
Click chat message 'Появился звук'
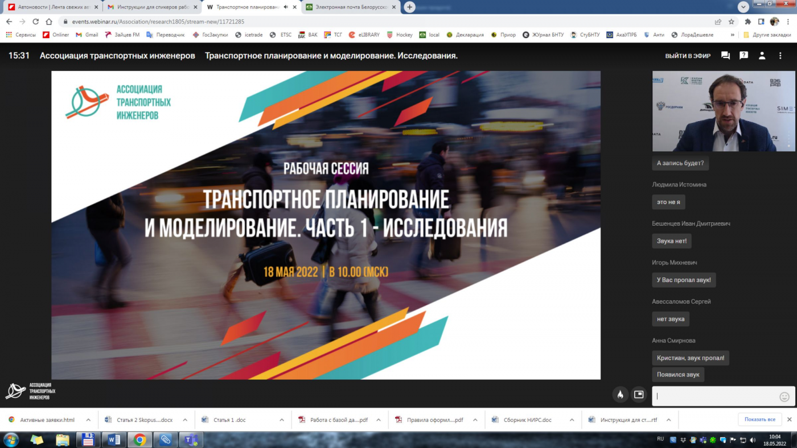pos(678,375)
